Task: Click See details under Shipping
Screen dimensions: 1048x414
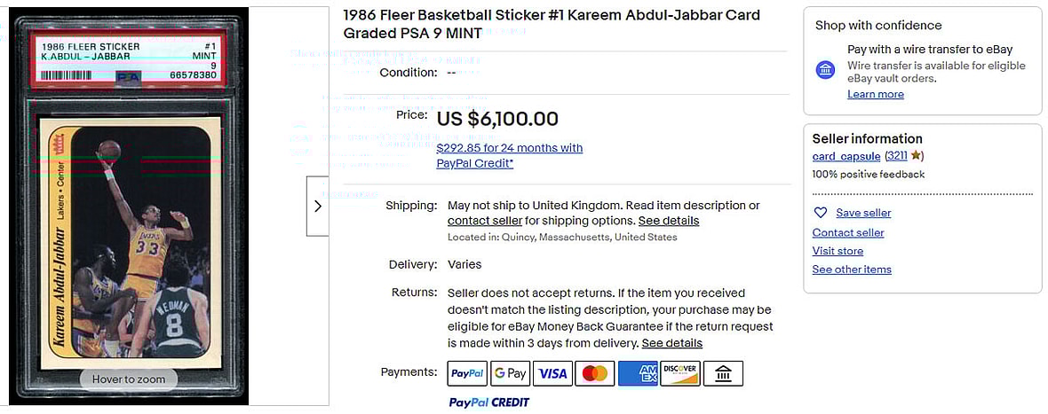Action: click(669, 221)
